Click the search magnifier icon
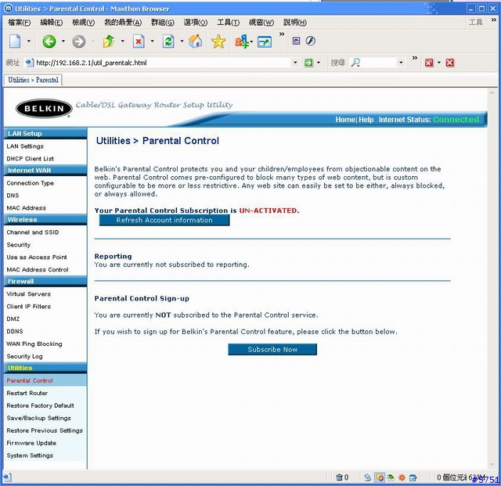 tap(355, 63)
